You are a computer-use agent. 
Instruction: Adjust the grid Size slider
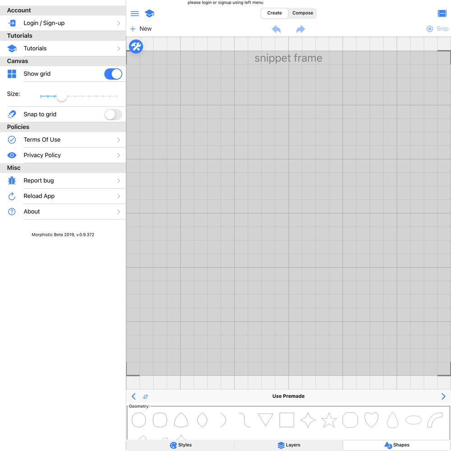(x=79, y=97)
